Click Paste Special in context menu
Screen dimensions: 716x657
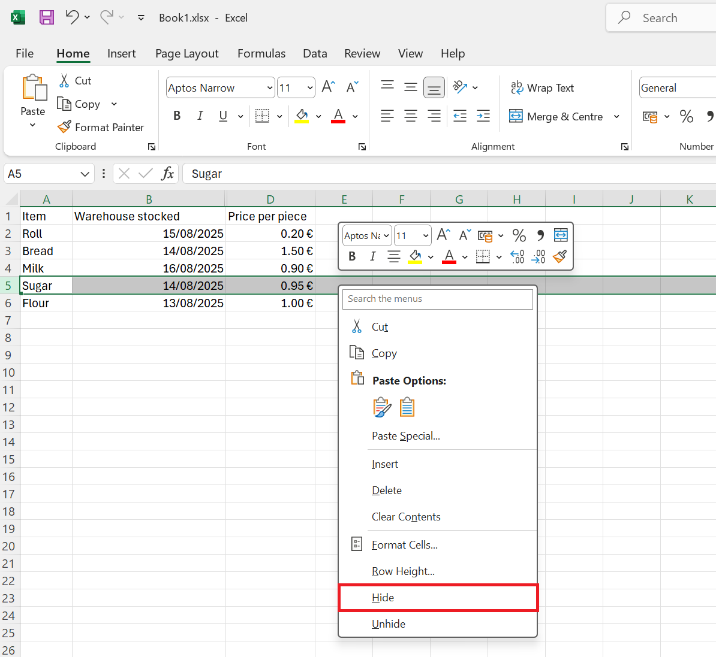pos(437,436)
